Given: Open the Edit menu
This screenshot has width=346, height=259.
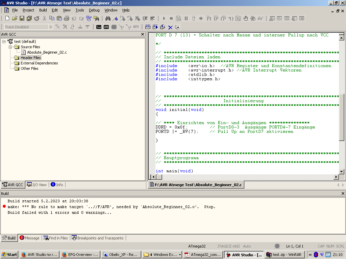Looking at the screenshot, I should coord(55,10).
